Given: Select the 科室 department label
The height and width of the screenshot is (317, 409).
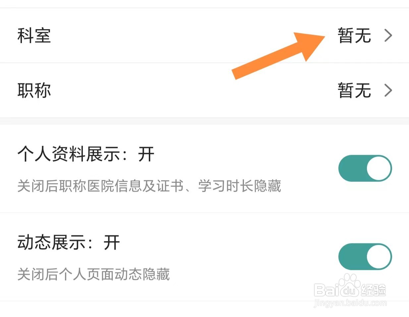Looking at the screenshot, I should point(34,35).
